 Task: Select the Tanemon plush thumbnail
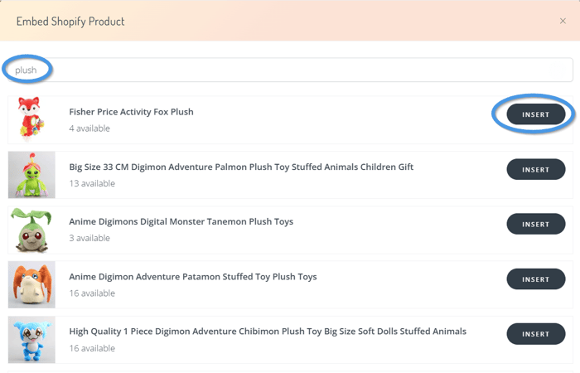pos(31,230)
